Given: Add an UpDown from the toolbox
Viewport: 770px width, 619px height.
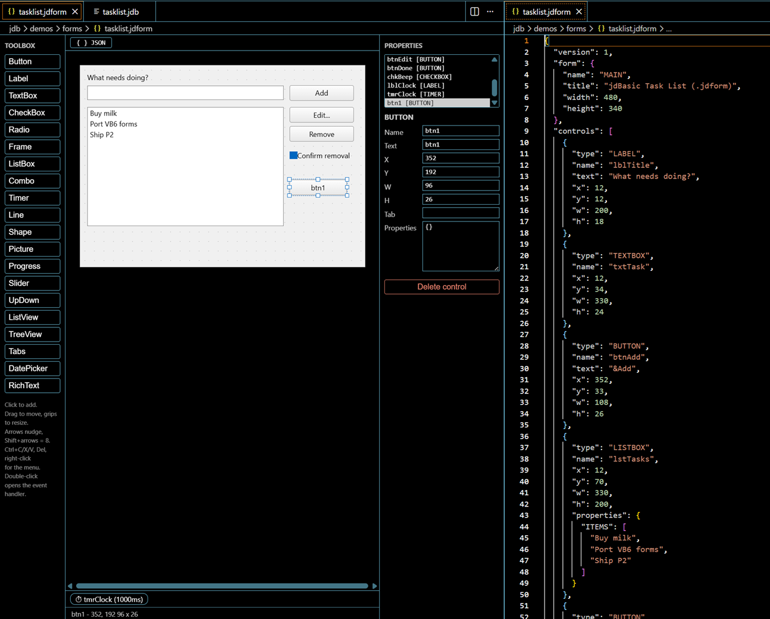Looking at the screenshot, I should (x=32, y=301).
